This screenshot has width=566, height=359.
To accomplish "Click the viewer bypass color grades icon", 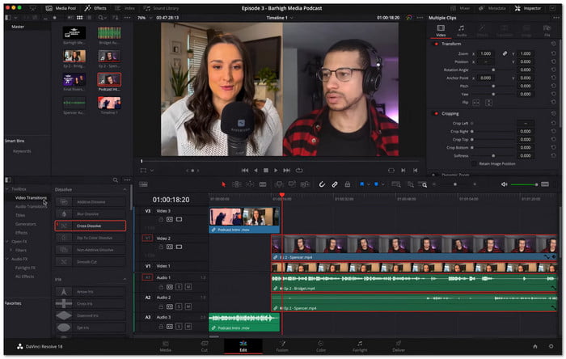I will click(x=408, y=17).
